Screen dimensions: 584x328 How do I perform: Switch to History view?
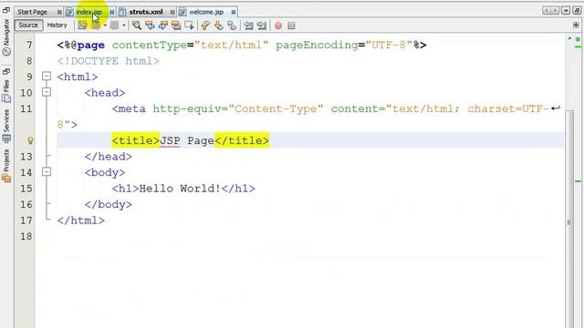tap(57, 26)
